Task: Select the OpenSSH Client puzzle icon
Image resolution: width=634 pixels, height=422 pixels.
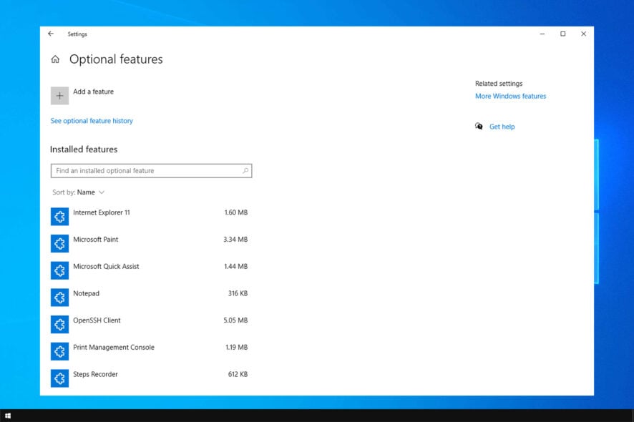Action: [59, 324]
